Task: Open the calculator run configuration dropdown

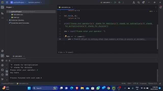Action: click(106, 2)
